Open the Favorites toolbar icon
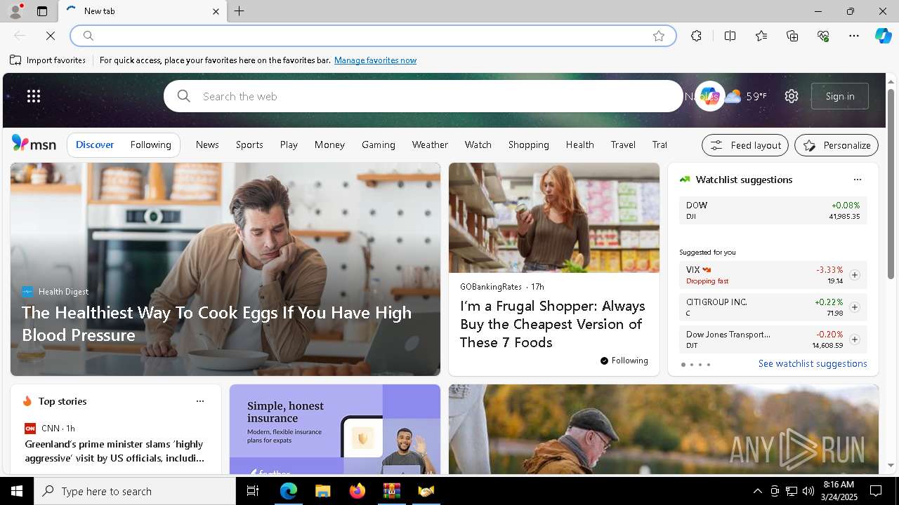899x505 pixels. click(x=761, y=36)
